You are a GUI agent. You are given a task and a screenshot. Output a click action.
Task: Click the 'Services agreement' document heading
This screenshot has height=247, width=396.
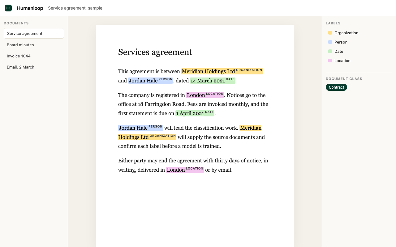tap(155, 52)
